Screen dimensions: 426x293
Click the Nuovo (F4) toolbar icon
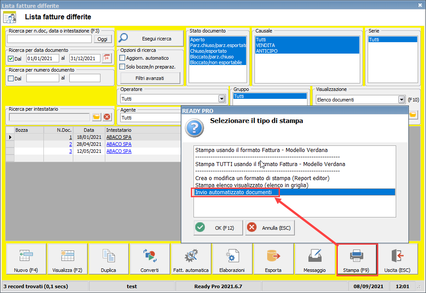[x=26, y=259]
